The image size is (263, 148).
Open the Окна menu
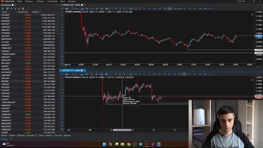tap(62, 1)
